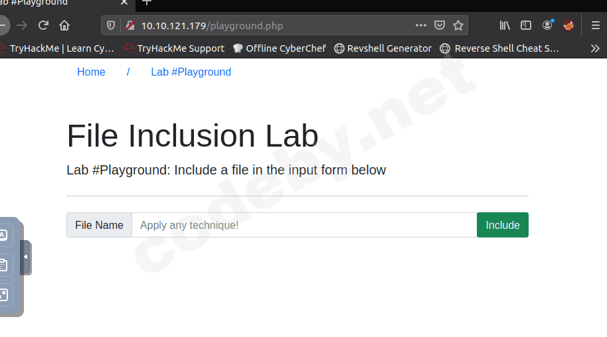Open the clipboard panel in side toolbar

pyautogui.click(x=3, y=265)
